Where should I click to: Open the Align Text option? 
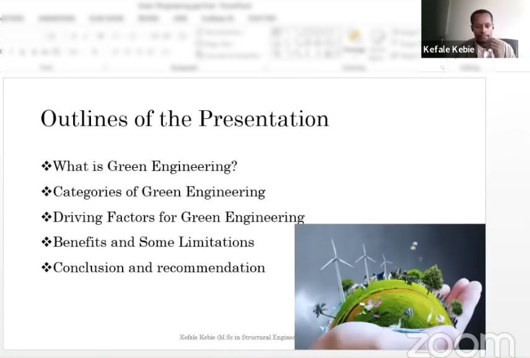click(x=216, y=43)
